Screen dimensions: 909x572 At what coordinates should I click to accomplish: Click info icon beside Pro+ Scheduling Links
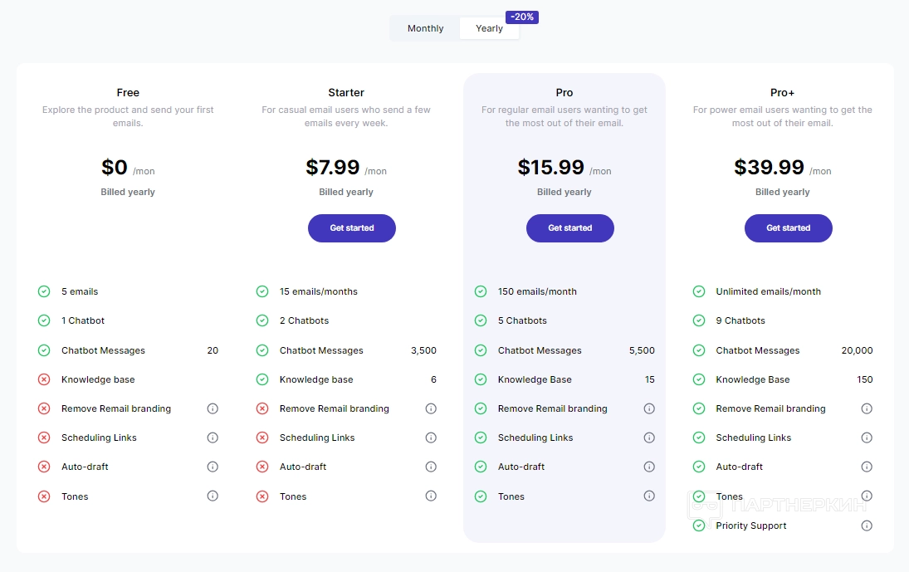click(x=867, y=438)
